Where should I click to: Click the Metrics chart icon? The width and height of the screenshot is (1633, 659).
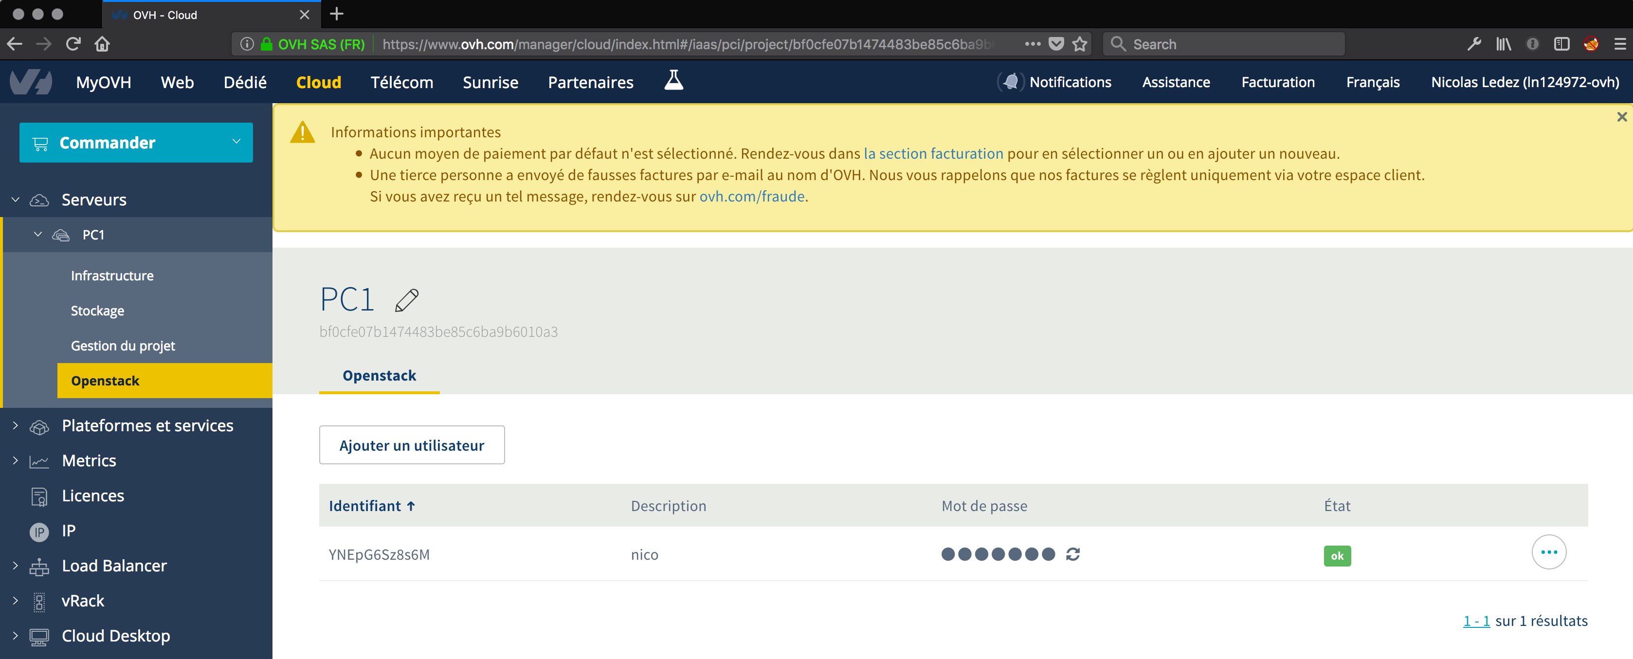click(39, 462)
